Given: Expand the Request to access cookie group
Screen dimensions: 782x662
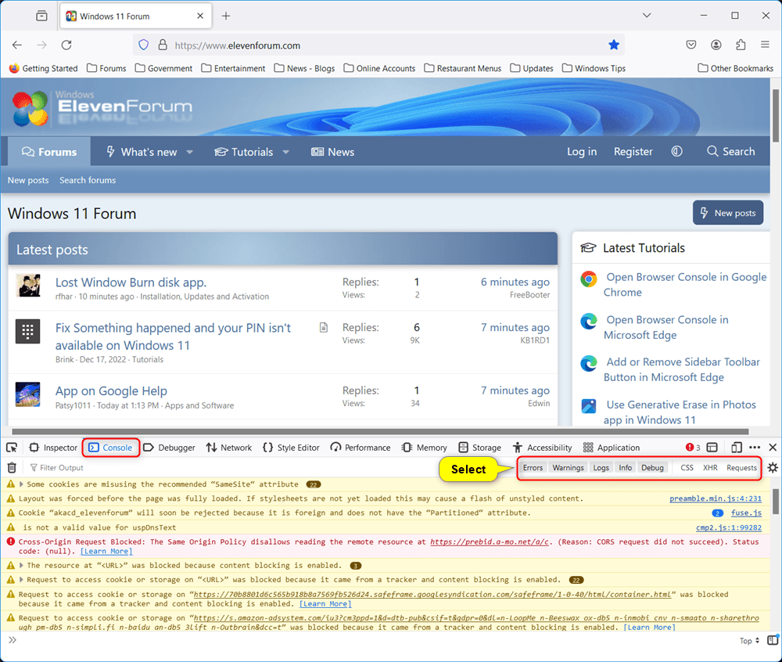Looking at the screenshot, I should click(21, 580).
